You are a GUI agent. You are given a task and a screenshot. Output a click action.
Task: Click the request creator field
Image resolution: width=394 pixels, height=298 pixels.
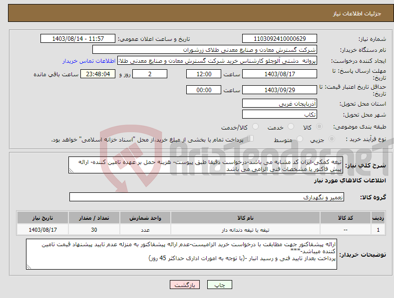click(x=217, y=61)
